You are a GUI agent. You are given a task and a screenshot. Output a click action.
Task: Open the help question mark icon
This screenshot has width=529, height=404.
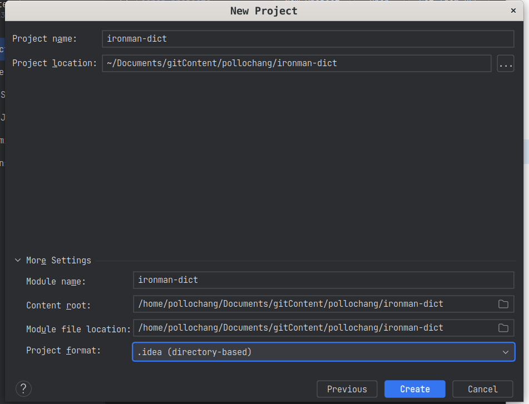click(x=23, y=388)
